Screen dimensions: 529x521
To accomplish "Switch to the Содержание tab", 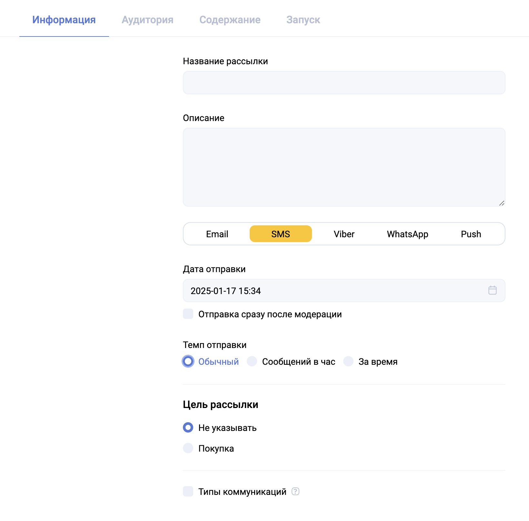I will click(230, 20).
